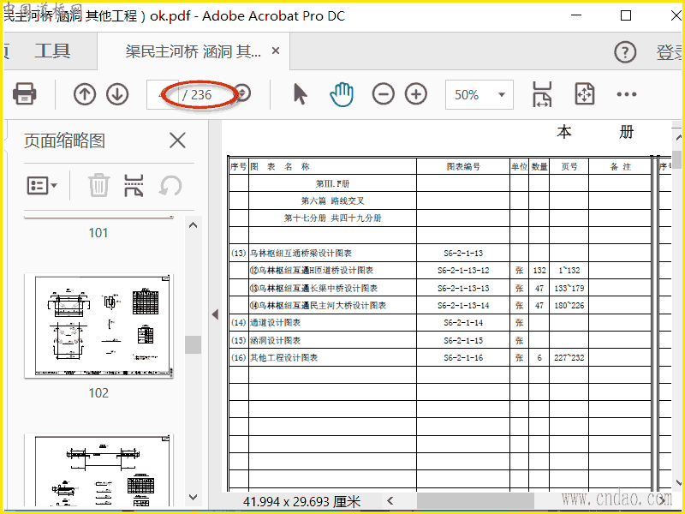Click the fit width scrolling icon
Screen dimensions: 685x514
[542, 94]
